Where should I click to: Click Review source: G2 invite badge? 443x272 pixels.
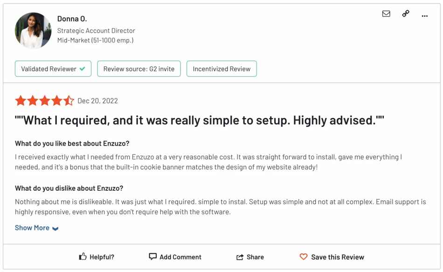pos(139,69)
